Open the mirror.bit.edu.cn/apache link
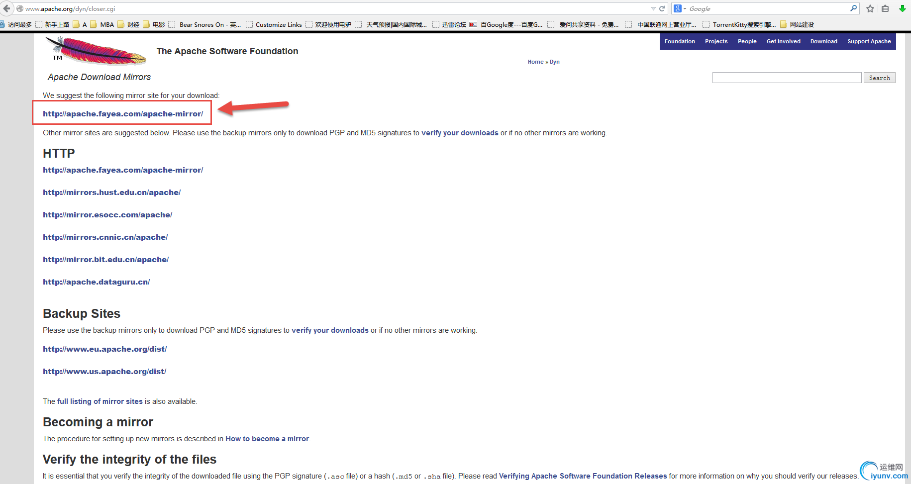The image size is (911, 484). pyautogui.click(x=106, y=259)
